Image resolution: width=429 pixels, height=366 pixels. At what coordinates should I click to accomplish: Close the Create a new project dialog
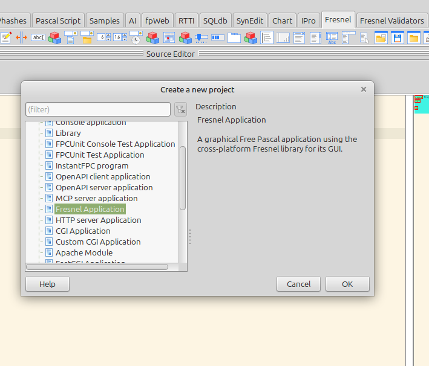tap(363, 89)
